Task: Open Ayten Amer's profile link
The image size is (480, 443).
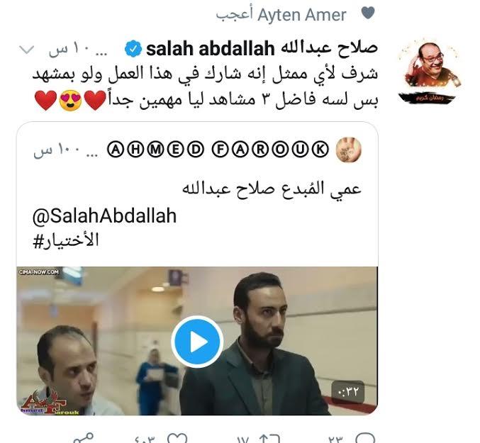Action: pos(301,15)
